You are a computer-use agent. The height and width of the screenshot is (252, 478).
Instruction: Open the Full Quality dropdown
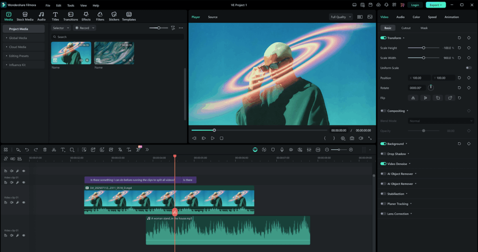click(x=340, y=17)
